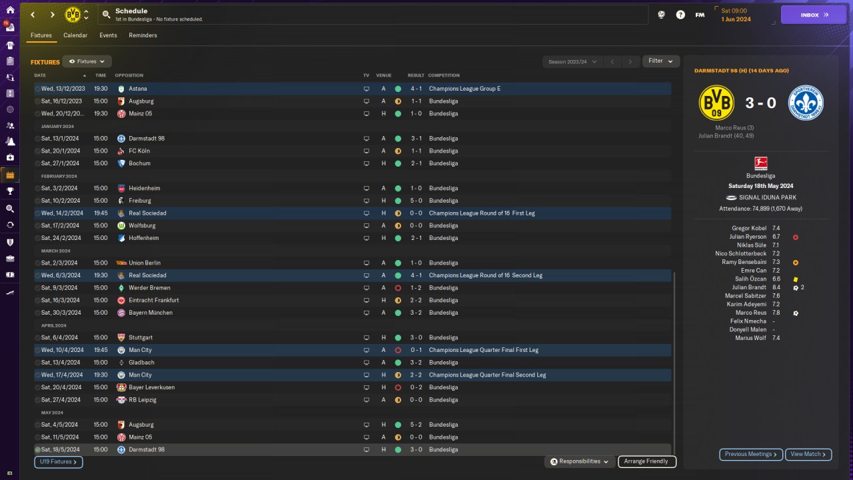Open the Medical Centre sidebar icon

pyautogui.click(x=10, y=157)
